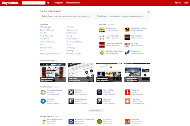Open the Pets category
Image resolution: width=190 pixels, height=126 pixels.
point(41,45)
